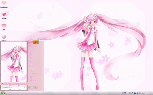Click the magnifier icon in search box
The width and height of the screenshot is (153, 95).
[24, 88]
